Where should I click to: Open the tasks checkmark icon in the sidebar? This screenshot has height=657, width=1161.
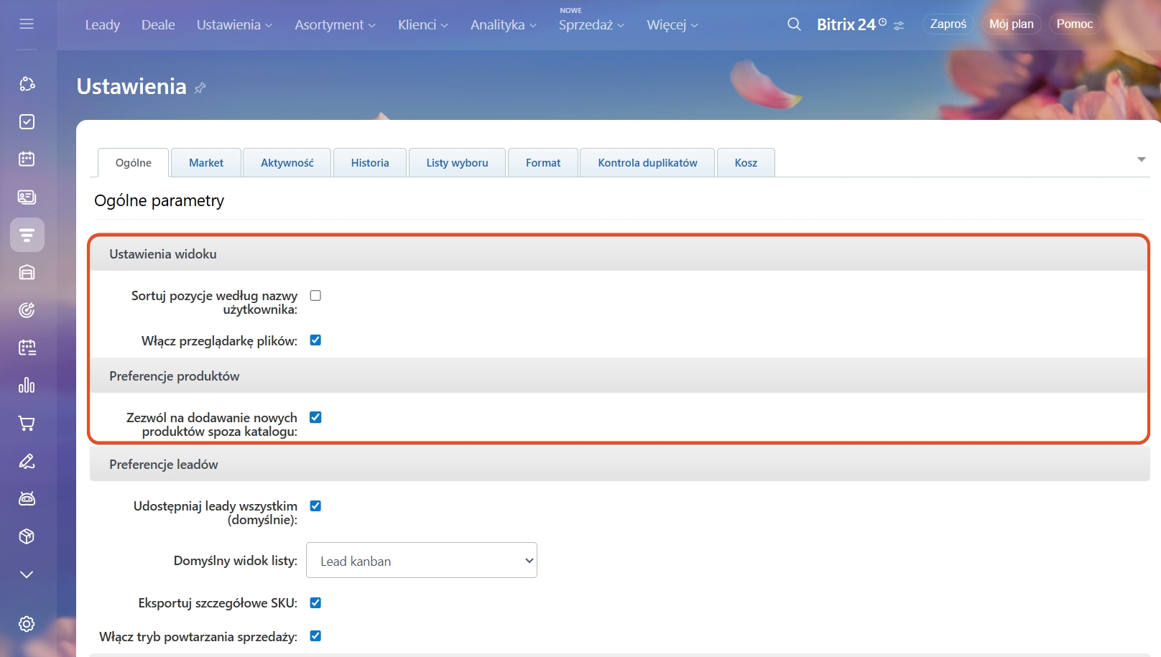tap(27, 122)
